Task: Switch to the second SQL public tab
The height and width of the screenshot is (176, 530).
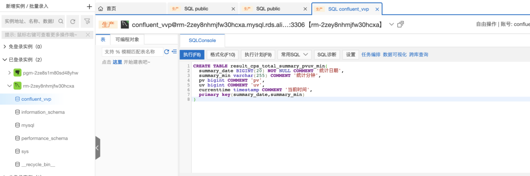Action: [268, 9]
